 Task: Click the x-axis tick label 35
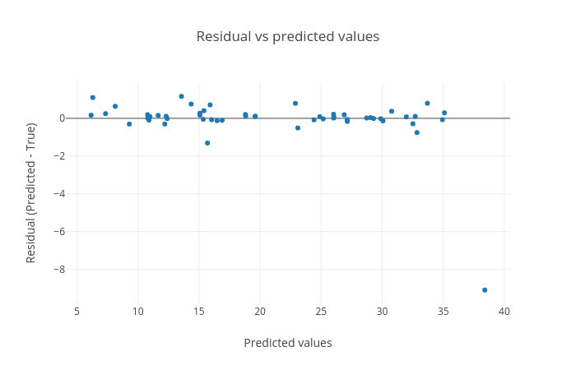[x=443, y=312]
